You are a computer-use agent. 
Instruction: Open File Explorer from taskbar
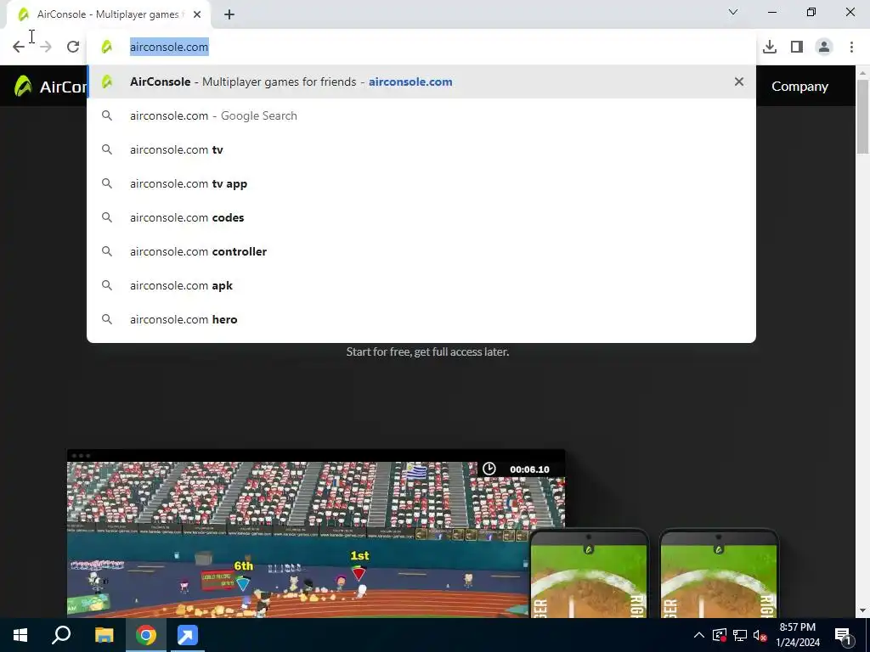point(104,635)
